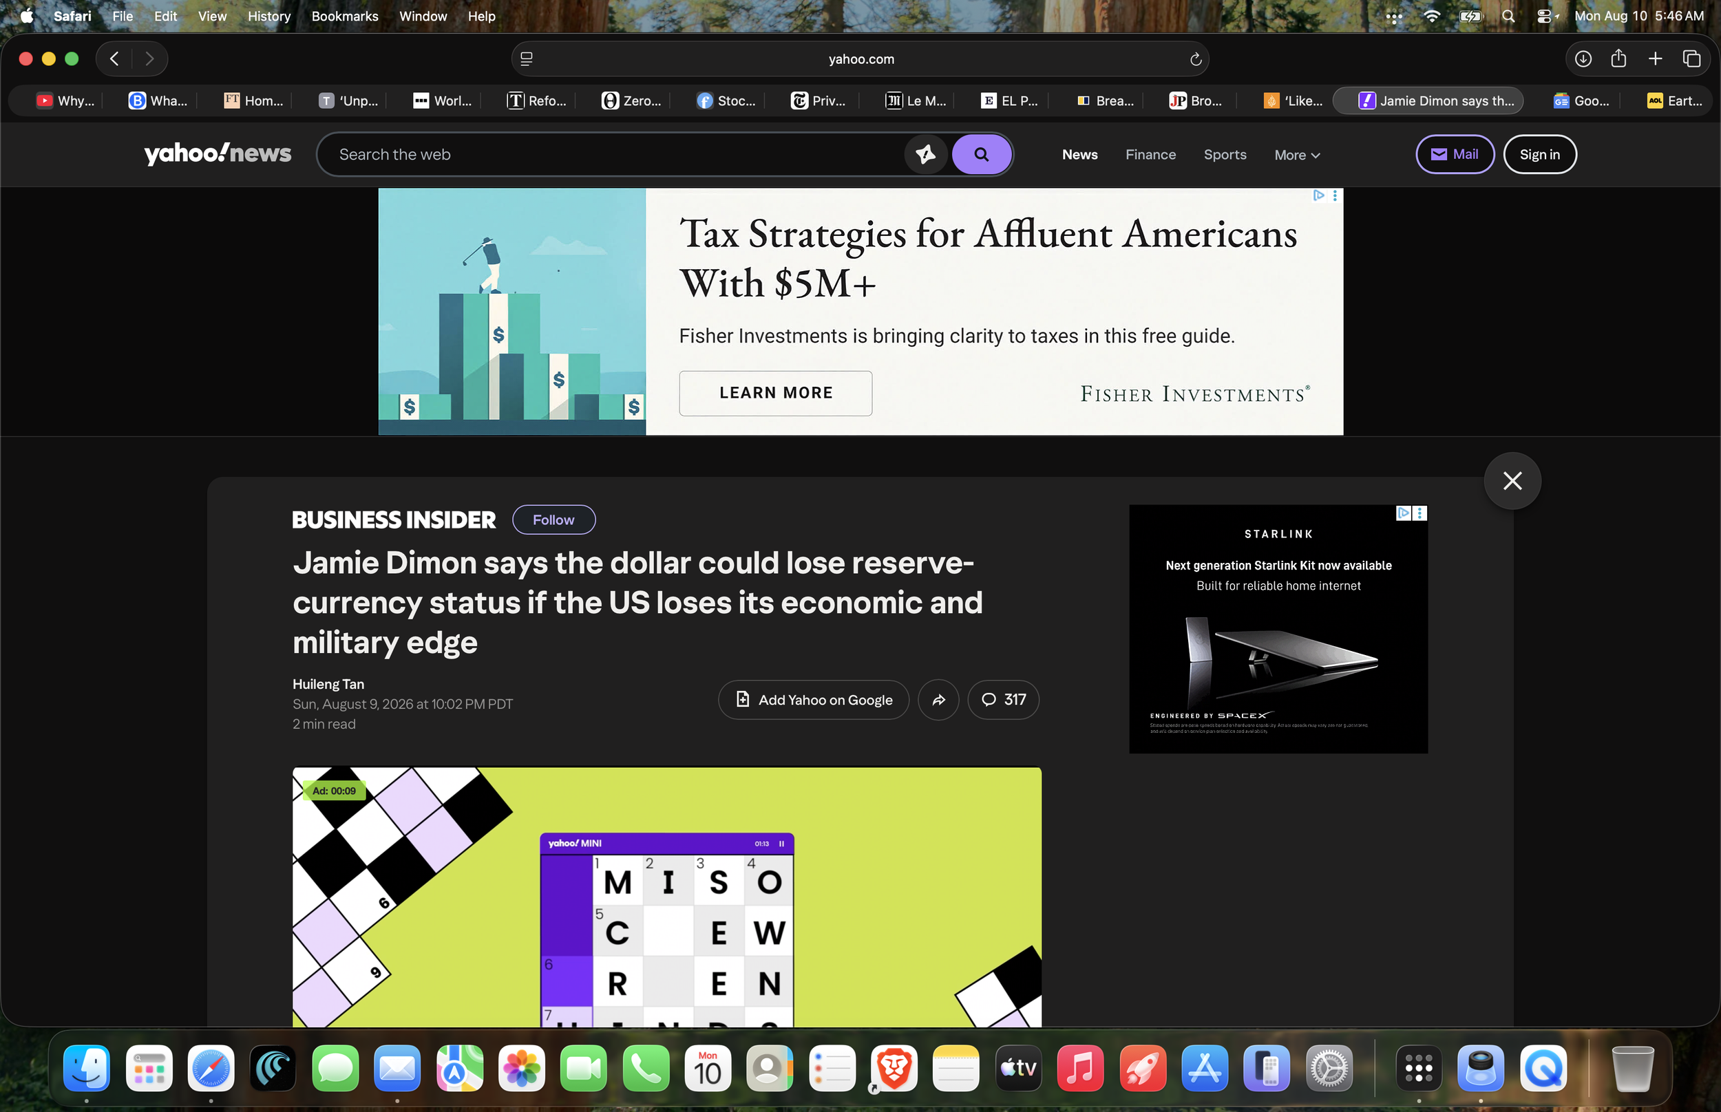Image resolution: width=1721 pixels, height=1112 pixels.
Task: Open the reader/page menu icon in address bar
Action: [527, 59]
